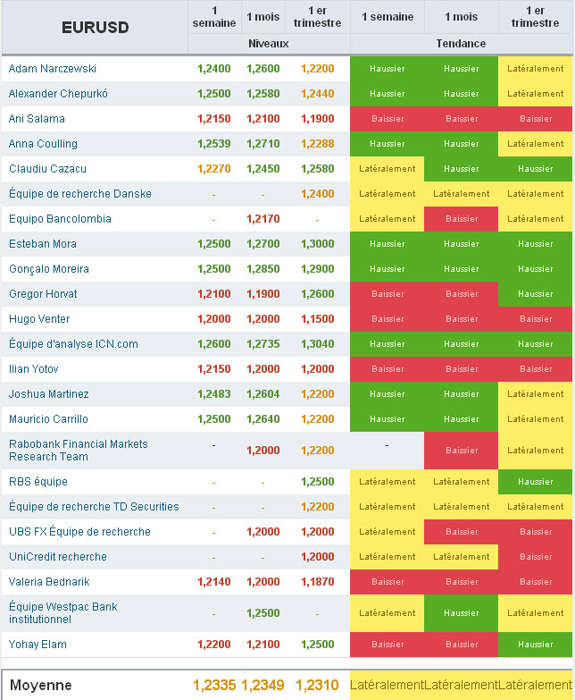Click Mauricio Carrillo's 1,2640 monthly level

tap(263, 418)
